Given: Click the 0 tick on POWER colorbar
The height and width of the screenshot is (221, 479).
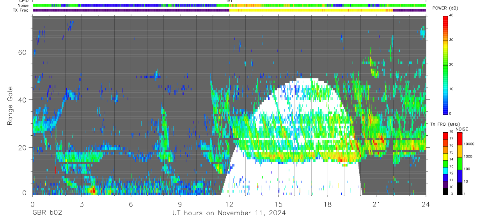Looking at the screenshot, I should pyautogui.click(x=450, y=113).
